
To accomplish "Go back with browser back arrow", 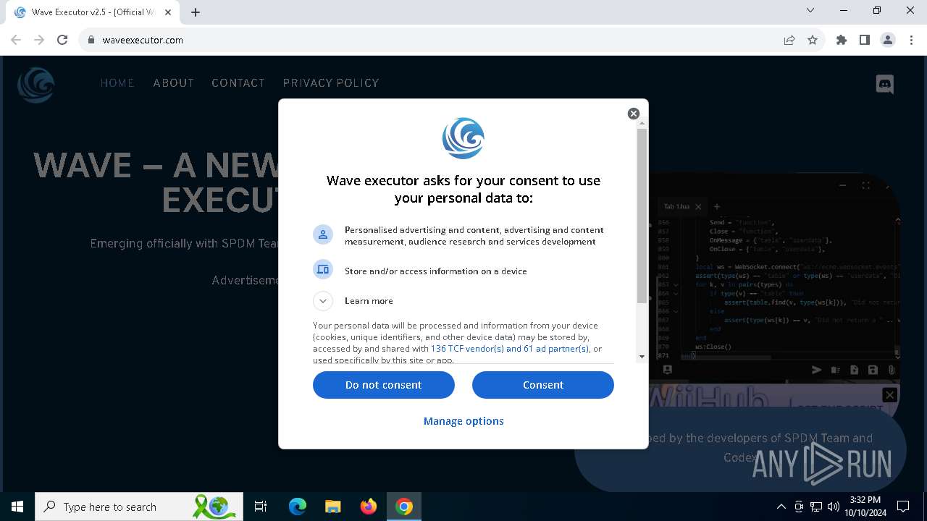I will [16, 40].
